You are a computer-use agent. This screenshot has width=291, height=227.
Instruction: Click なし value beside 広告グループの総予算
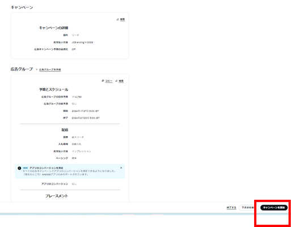[x=74, y=104]
